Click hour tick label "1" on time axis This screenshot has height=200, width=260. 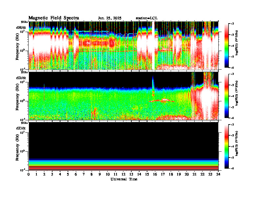pyautogui.click(x=36, y=174)
